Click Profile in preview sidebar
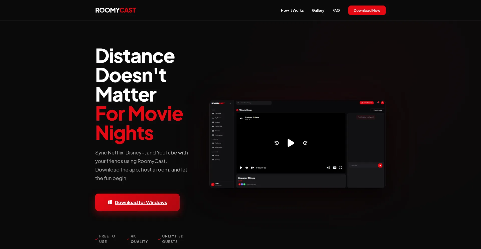This screenshot has height=249, width=481. click(216, 155)
